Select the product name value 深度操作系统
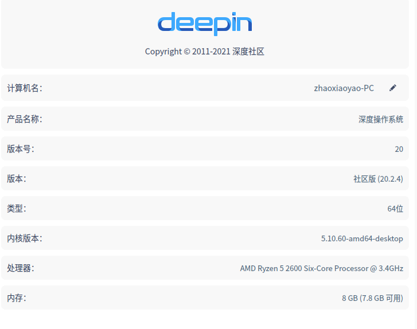This screenshot has width=417, height=329. point(380,119)
